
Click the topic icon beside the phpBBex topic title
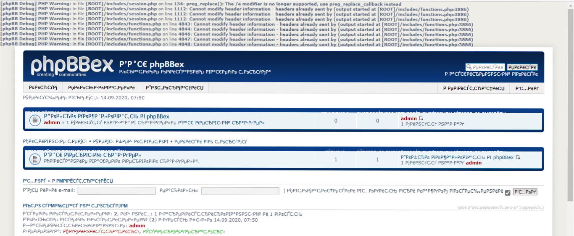(x=34, y=121)
